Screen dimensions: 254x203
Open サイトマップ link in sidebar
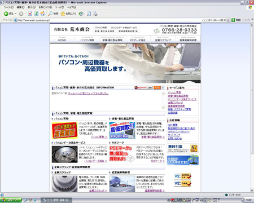(x=174, y=135)
